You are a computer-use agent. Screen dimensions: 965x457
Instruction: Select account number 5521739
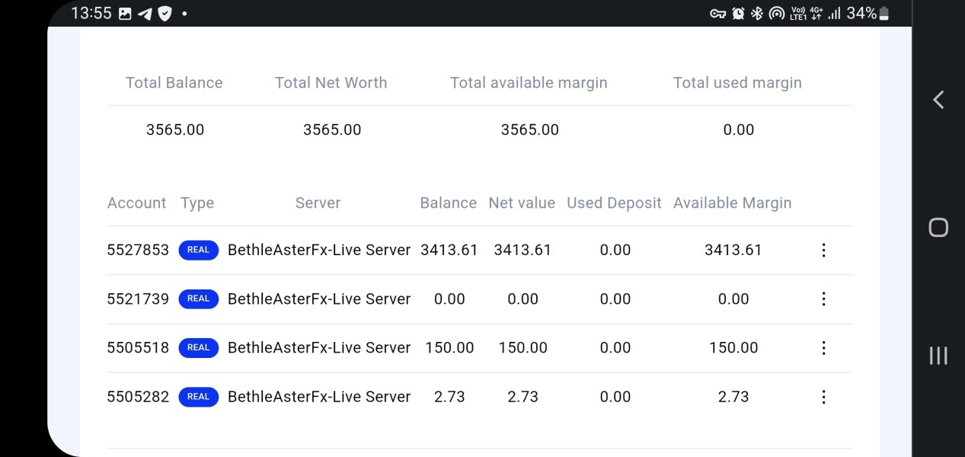138,299
